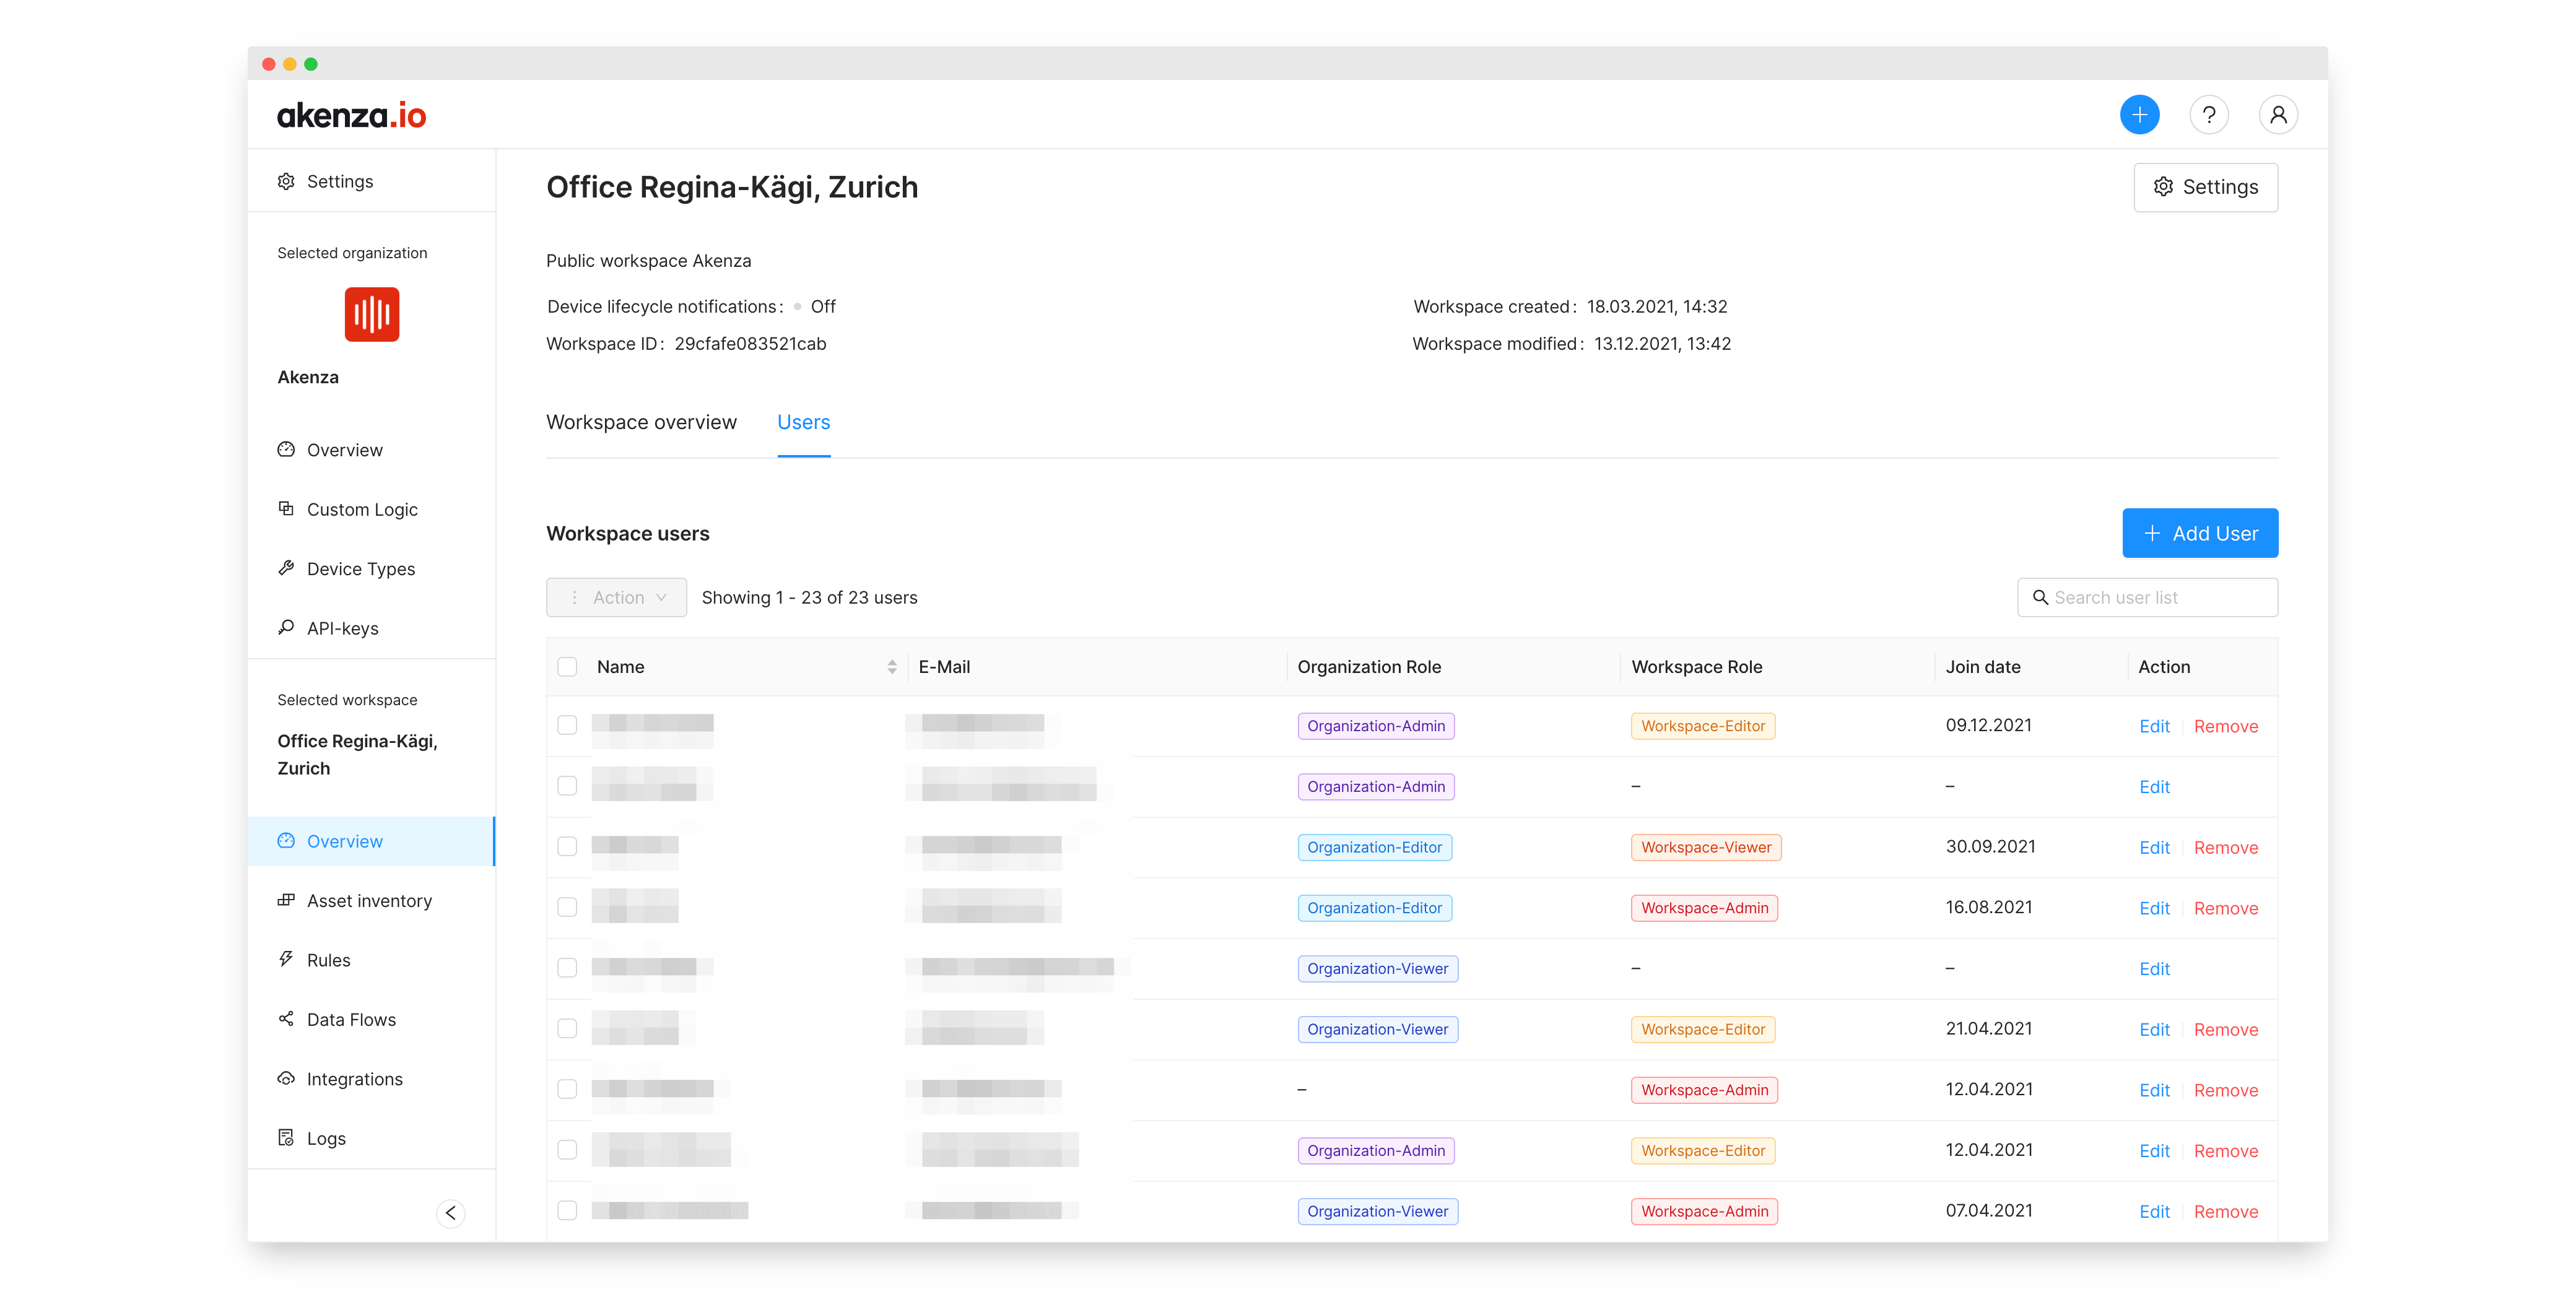The image size is (2576, 1289).
Task: Click the Off lifecycle notifications status
Action: (x=822, y=307)
